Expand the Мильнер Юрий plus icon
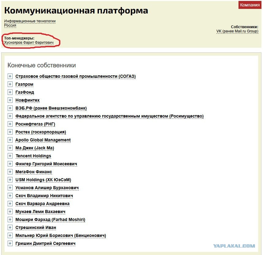 [10, 235]
